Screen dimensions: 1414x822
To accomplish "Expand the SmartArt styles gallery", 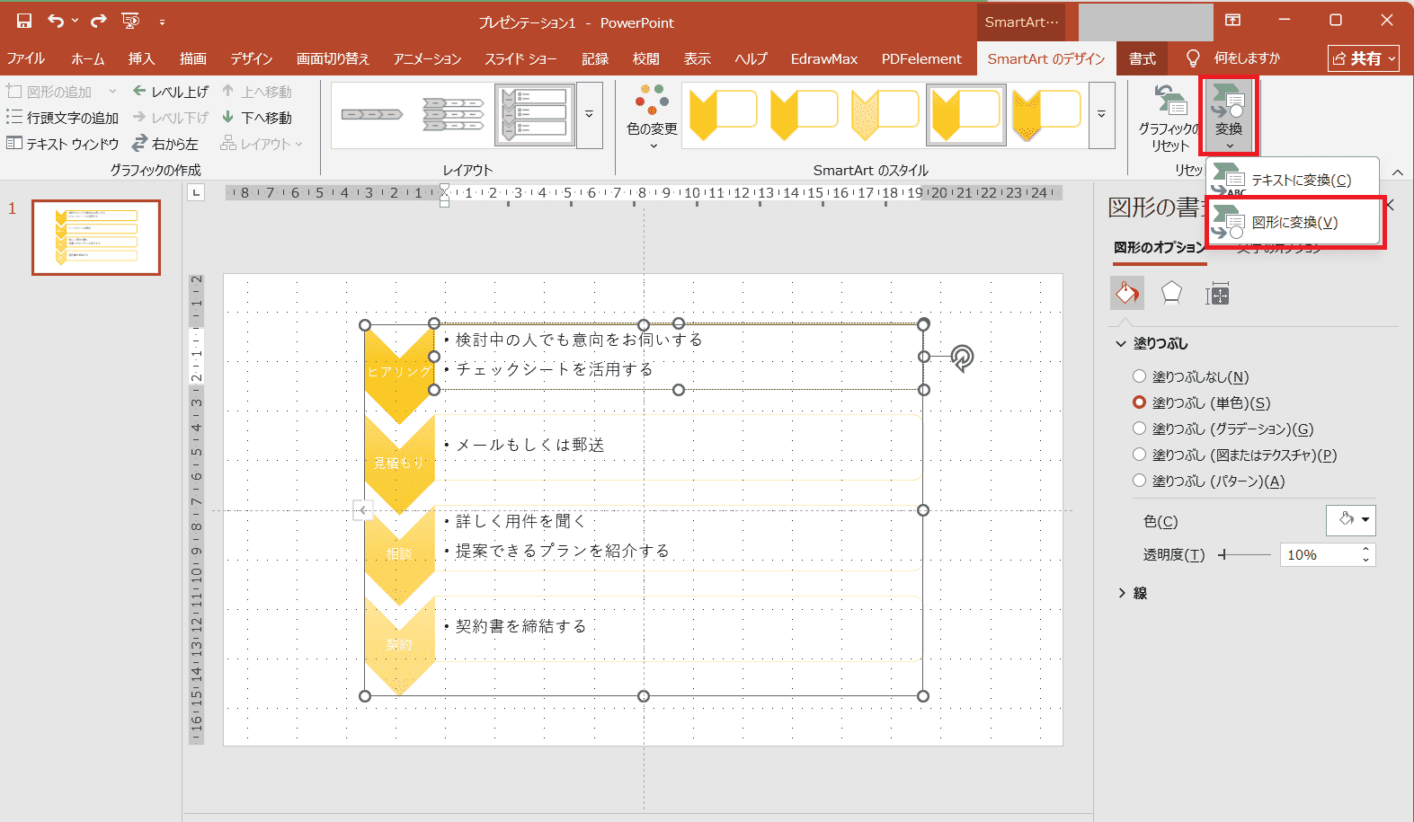I will (x=1101, y=115).
